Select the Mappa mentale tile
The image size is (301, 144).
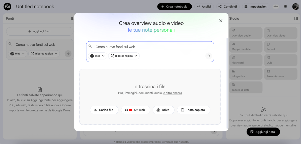(246, 47)
